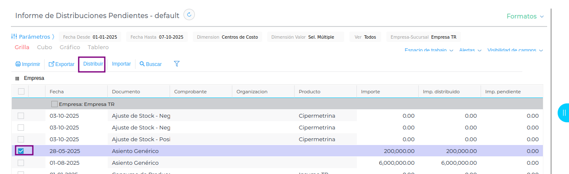Screen dimensions: 569x174
Task: Click the Distribuir button
Action: [x=93, y=64]
